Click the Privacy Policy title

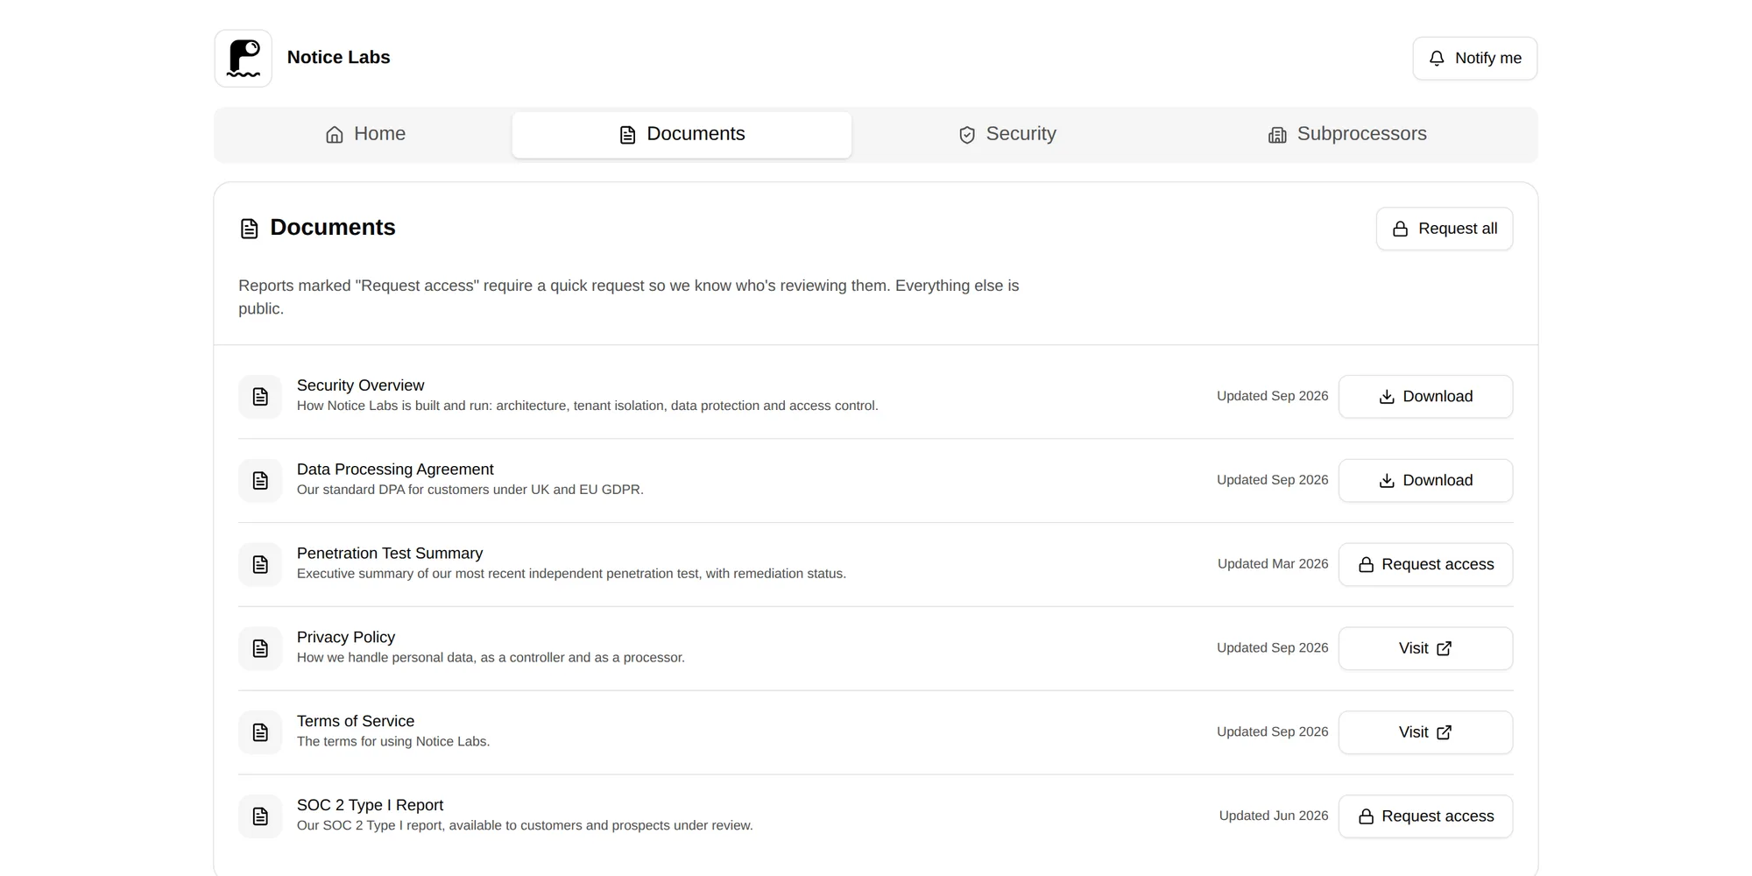(x=346, y=638)
